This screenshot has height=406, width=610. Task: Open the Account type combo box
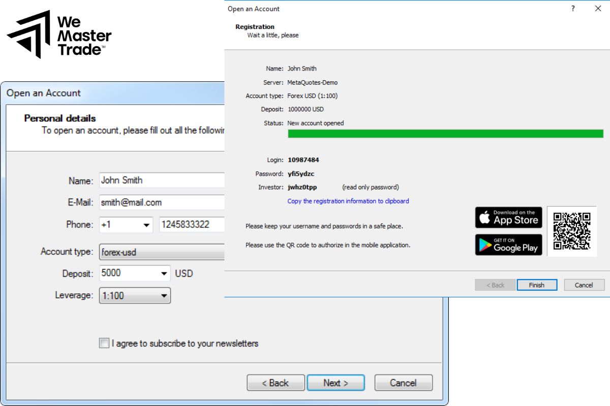162,252
